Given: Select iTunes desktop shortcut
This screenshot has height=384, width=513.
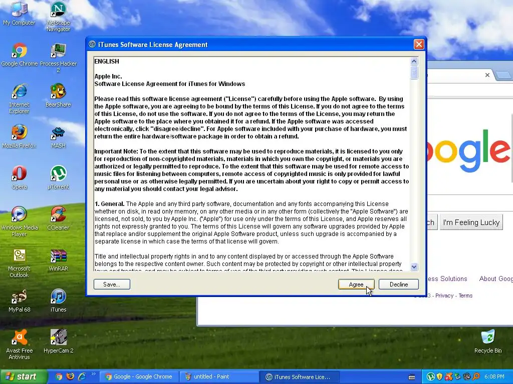Looking at the screenshot, I should click(58, 300).
